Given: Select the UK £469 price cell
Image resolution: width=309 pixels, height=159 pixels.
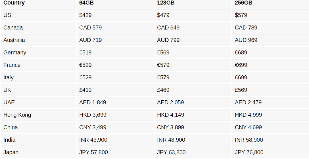Looking at the screenshot, I should [163, 90].
